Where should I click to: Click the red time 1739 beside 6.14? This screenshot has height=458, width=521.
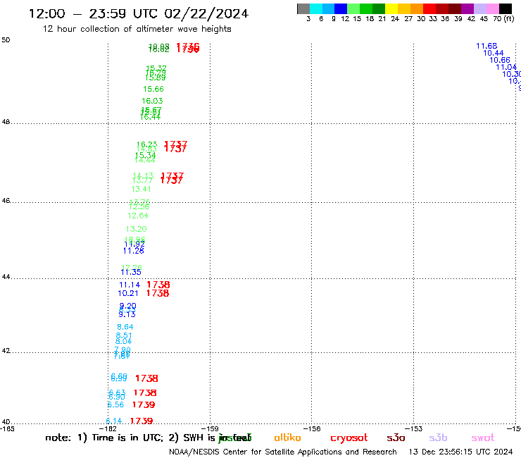click(x=142, y=421)
